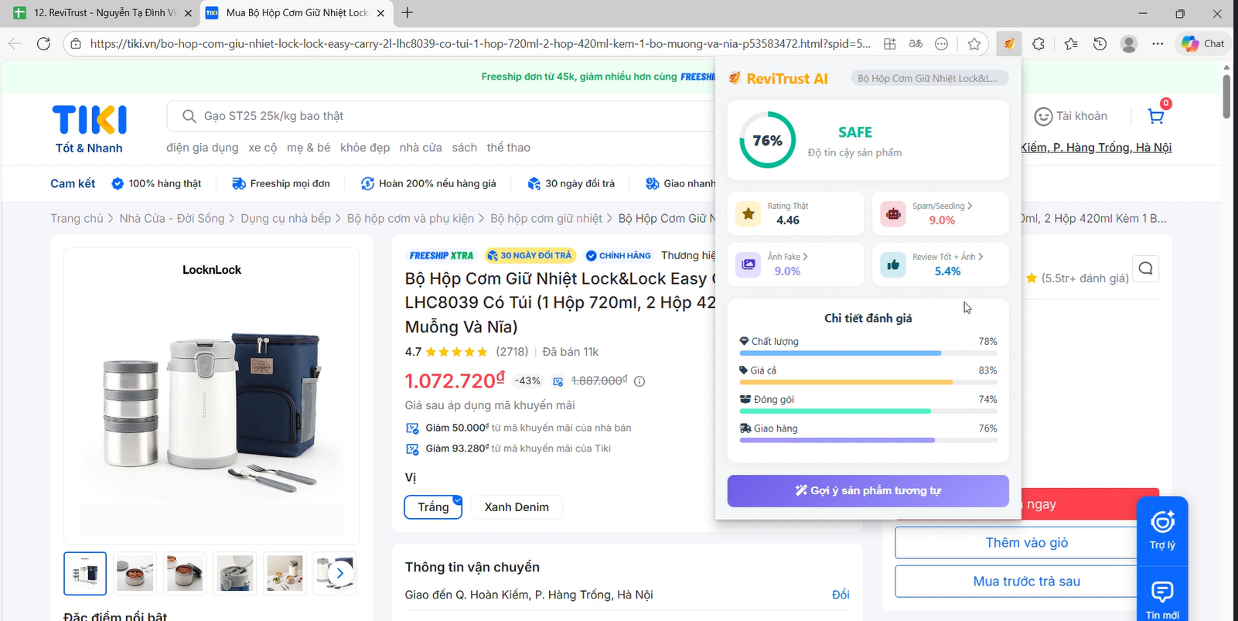
Task: Click the price info circle icon
Action: [639, 381]
